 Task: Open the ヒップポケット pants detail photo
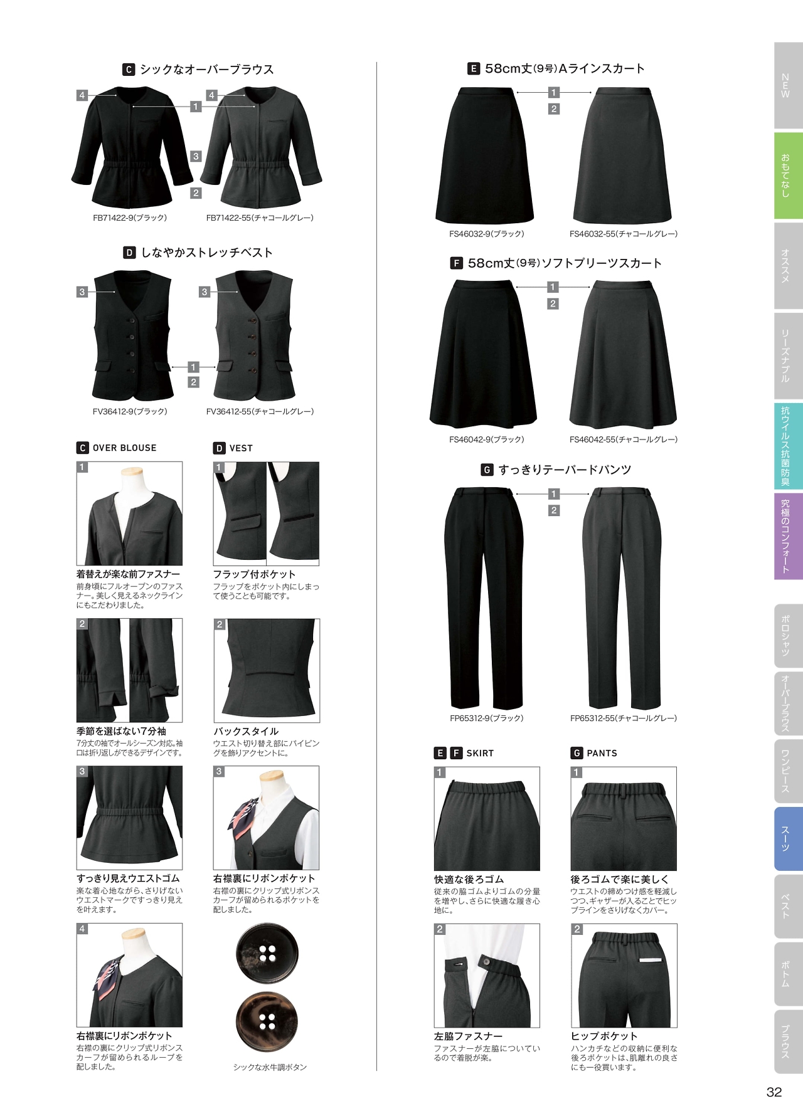point(624,976)
